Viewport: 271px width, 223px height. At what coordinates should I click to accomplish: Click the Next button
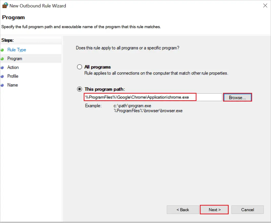(x=214, y=209)
